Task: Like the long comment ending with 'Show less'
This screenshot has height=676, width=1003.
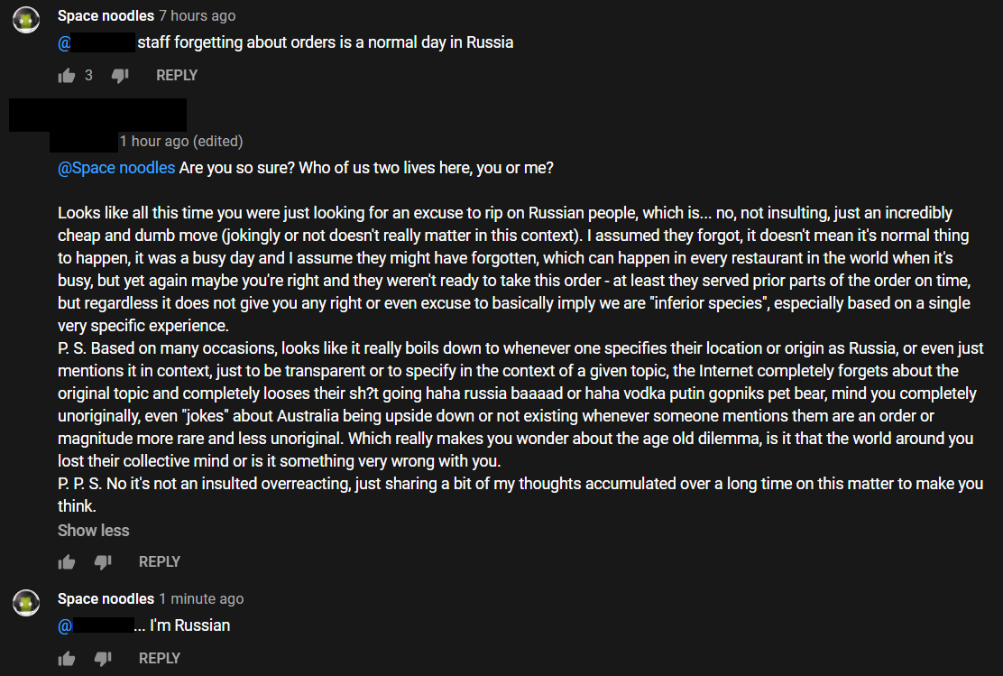Action: pos(66,562)
